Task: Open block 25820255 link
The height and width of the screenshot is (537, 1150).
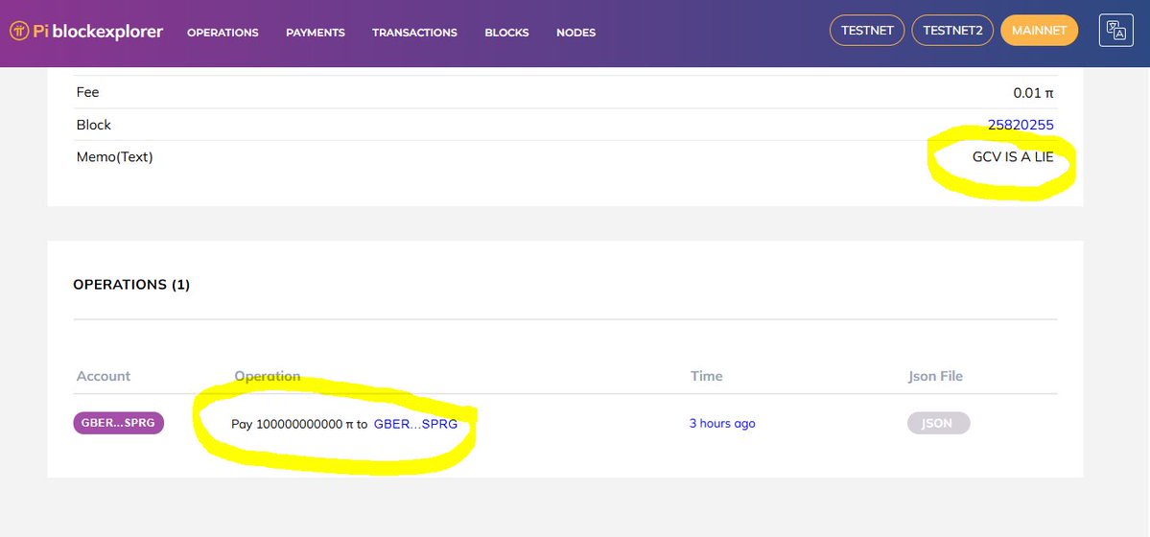Action: 1021,125
